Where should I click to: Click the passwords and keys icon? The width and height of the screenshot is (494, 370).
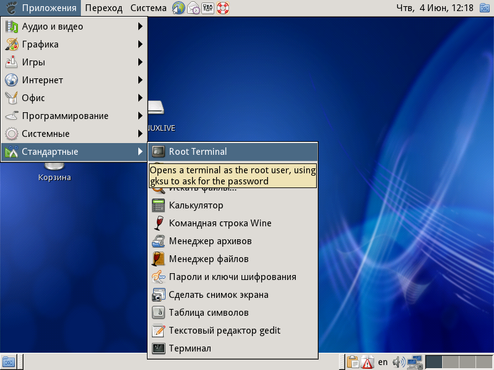click(159, 277)
